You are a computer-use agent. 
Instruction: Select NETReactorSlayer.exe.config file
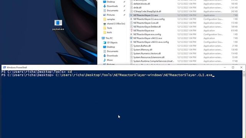[x=147, y=34]
